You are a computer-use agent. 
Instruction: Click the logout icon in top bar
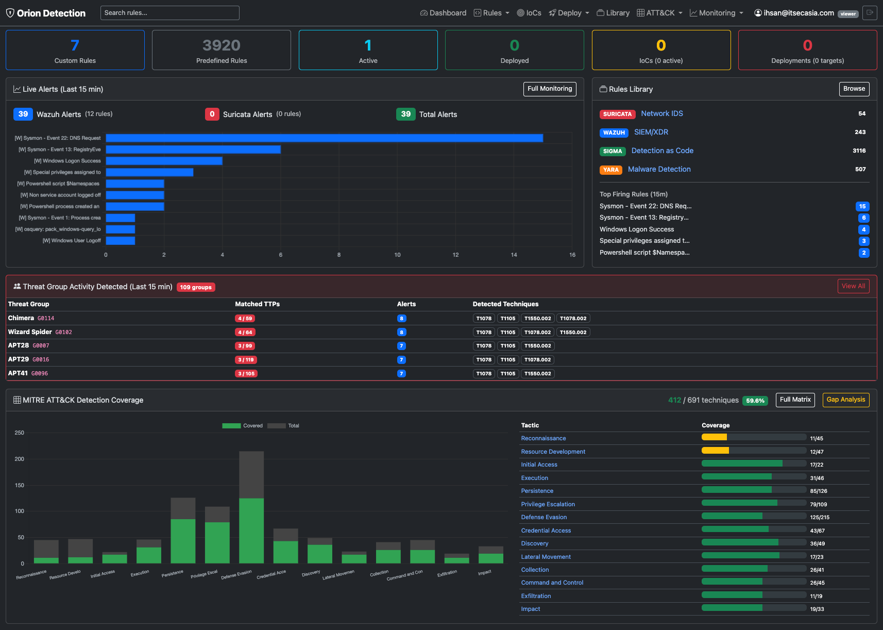tap(870, 13)
